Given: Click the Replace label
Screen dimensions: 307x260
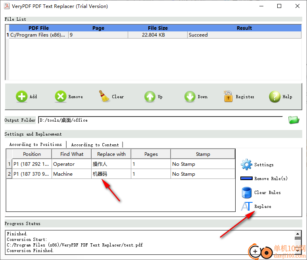Looking at the screenshot, I should pos(263,206).
